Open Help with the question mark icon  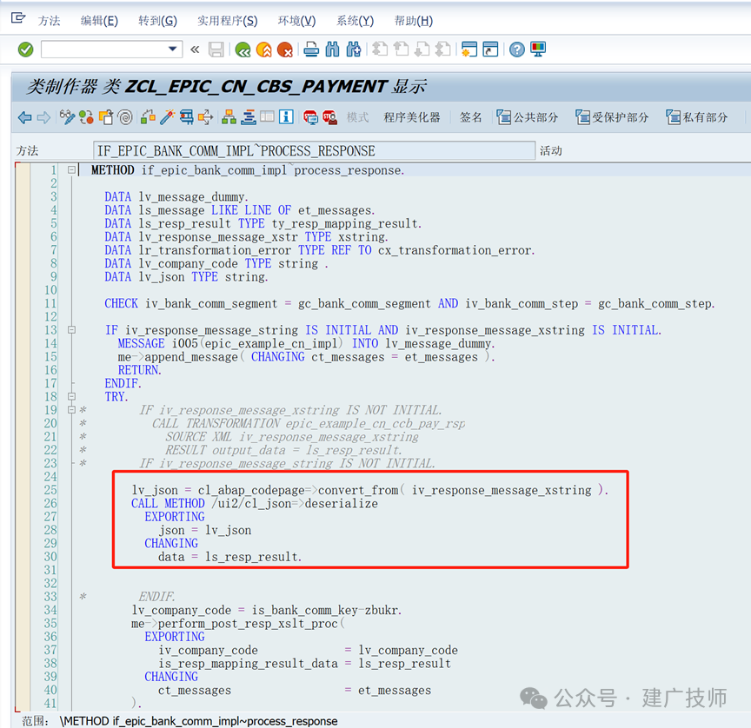pos(517,49)
